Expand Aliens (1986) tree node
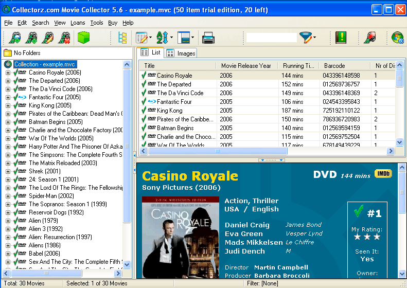This screenshot has width=407, height=288. 8,245
